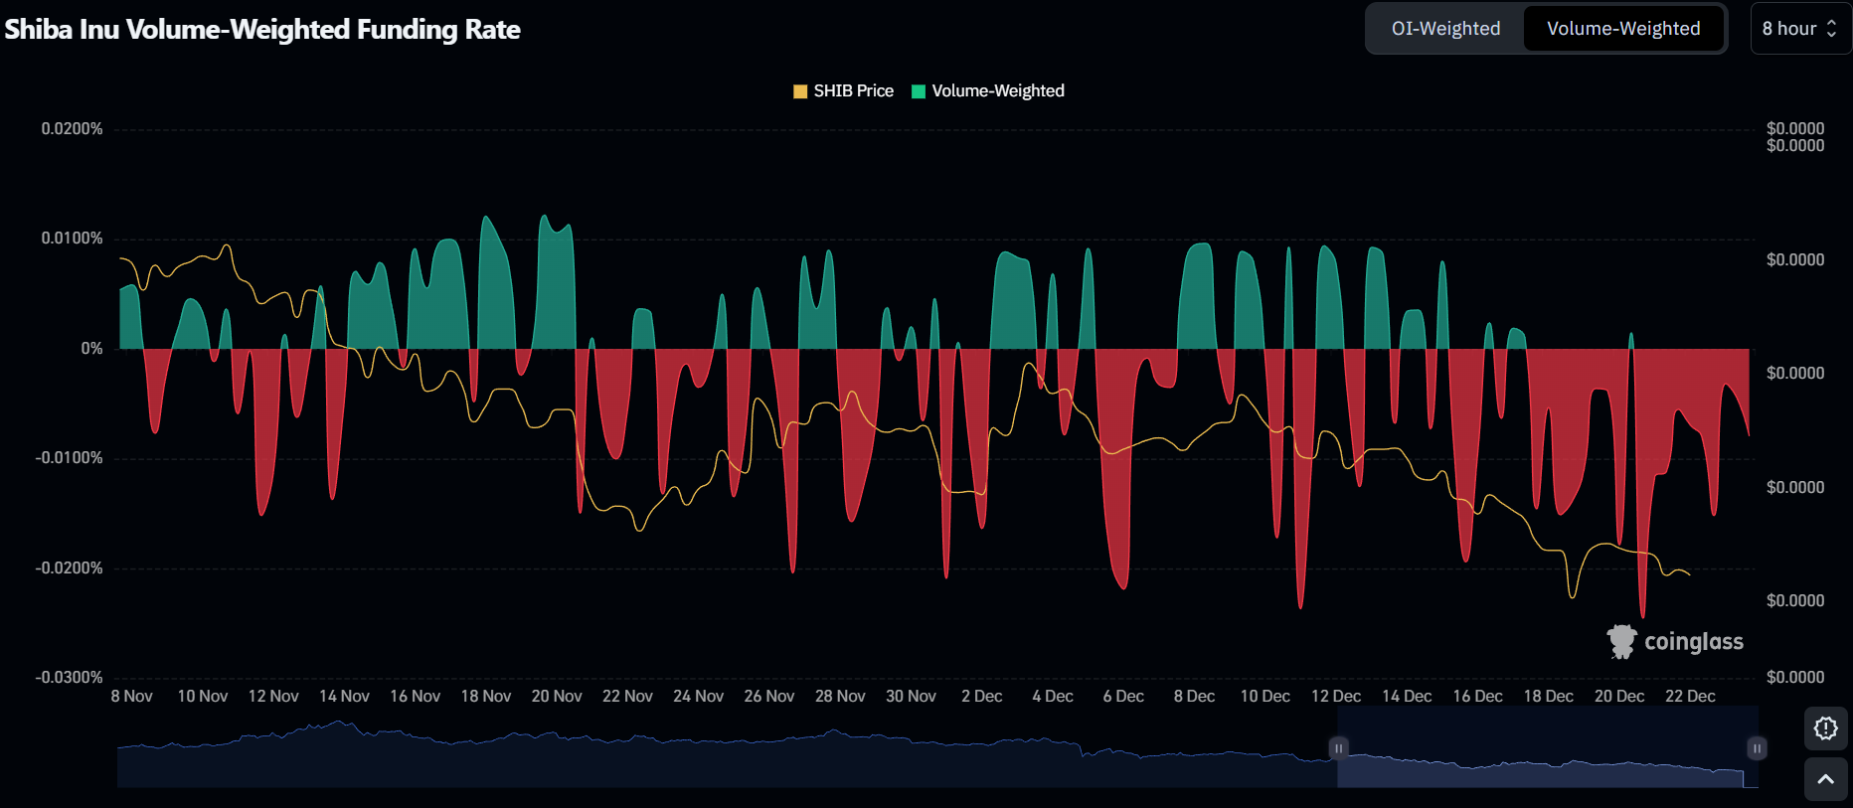Image resolution: width=1853 pixels, height=808 pixels.
Task: Toggle the SHIB Price series label in the legend
Action: pyautogui.click(x=853, y=91)
